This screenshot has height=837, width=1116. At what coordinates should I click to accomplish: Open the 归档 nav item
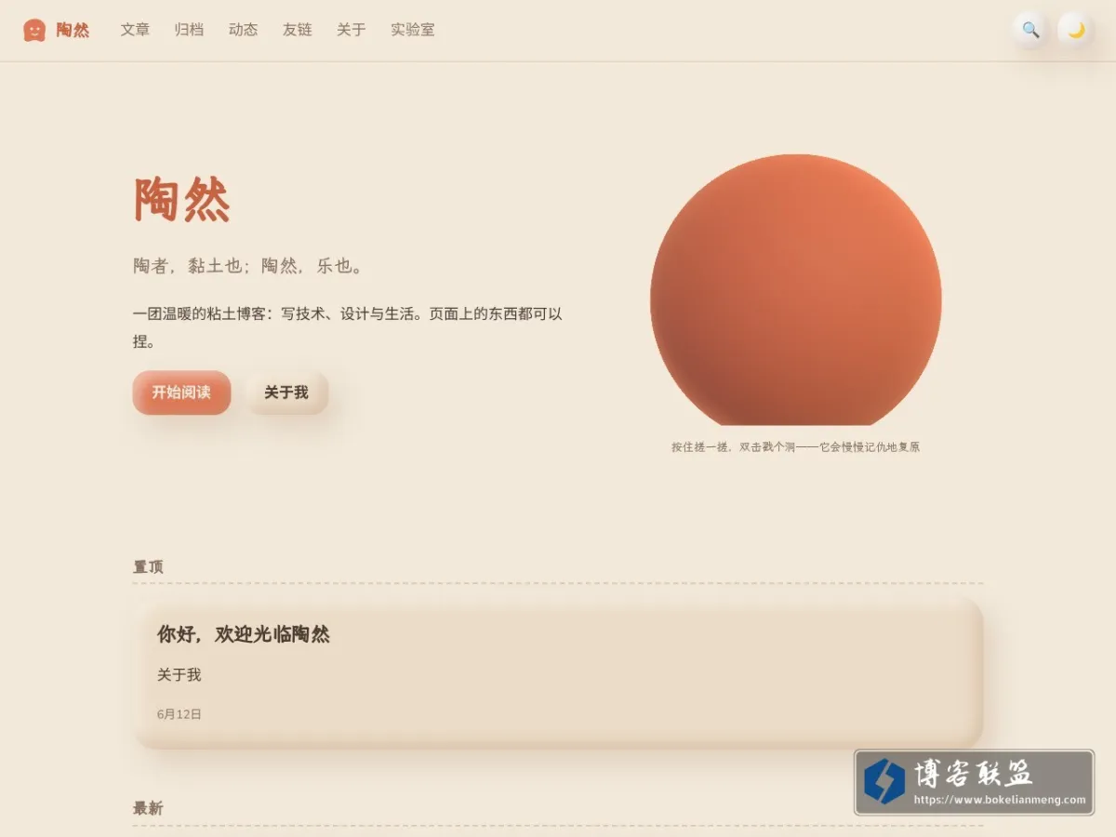(x=189, y=30)
